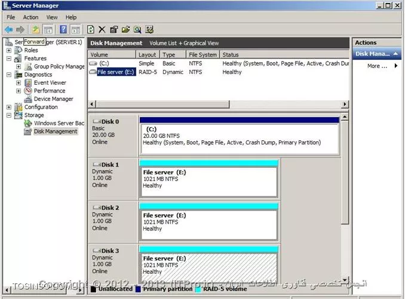The image size is (405, 299).
Task: Open the View menu
Action: click(x=51, y=17)
